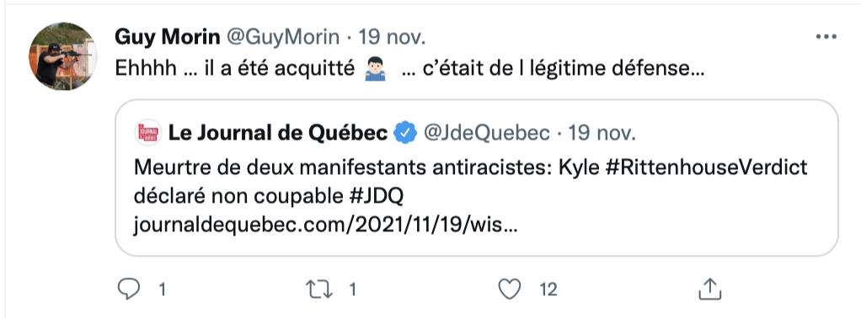Open the @GuyMorin handle link
This screenshot has width=861, height=318.
[283, 37]
